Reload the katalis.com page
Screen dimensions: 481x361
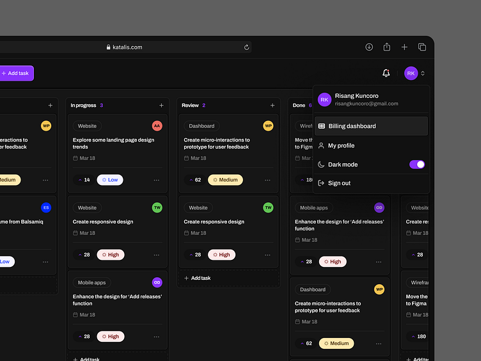246,47
